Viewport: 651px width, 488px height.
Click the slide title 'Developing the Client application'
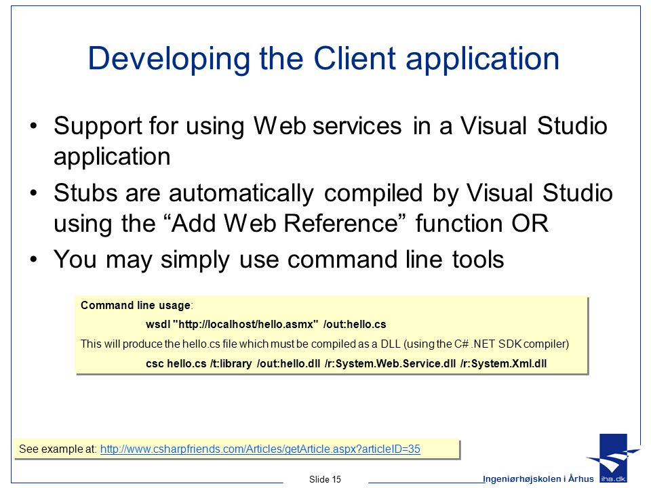pyautogui.click(x=324, y=58)
